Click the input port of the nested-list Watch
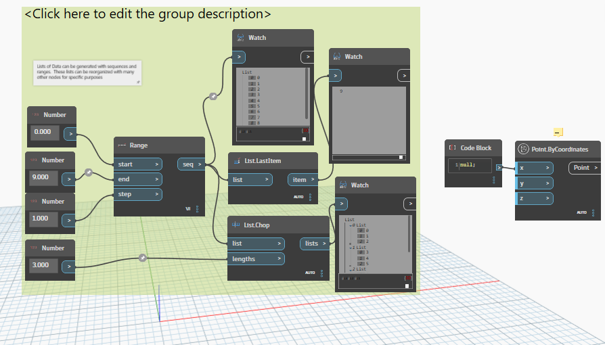This screenshot has width=605, height=345. pos(342,204)
